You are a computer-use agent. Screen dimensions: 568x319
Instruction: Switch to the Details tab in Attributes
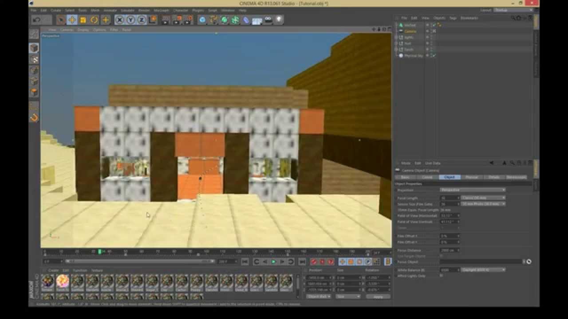point(494,177)
